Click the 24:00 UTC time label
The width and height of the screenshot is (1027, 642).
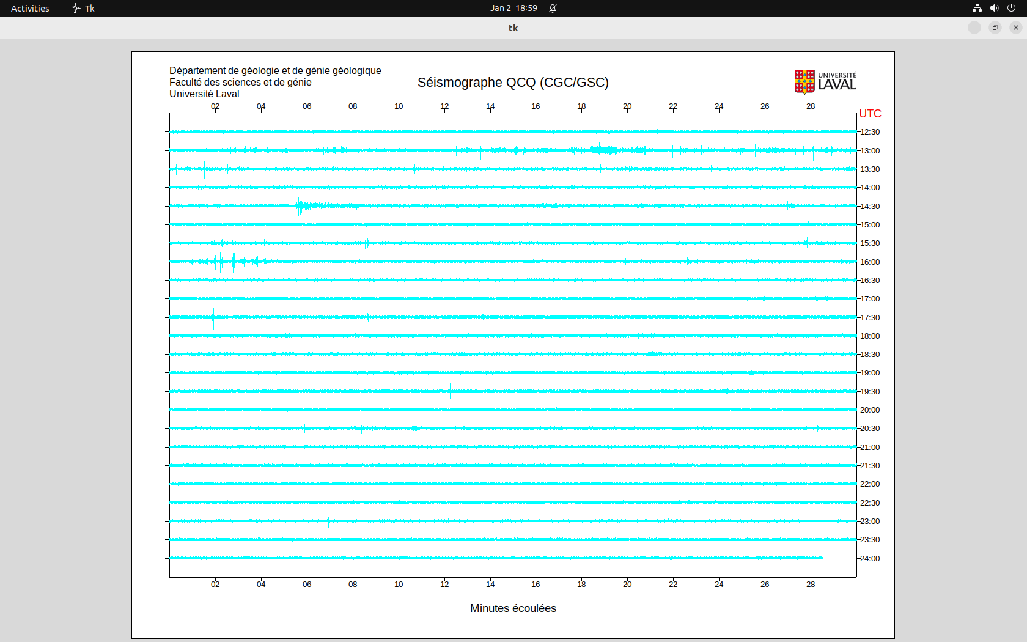coord(870,559)
